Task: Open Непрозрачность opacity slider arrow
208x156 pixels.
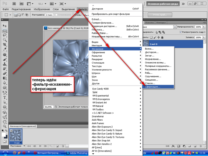Action: tap(204, 27)
